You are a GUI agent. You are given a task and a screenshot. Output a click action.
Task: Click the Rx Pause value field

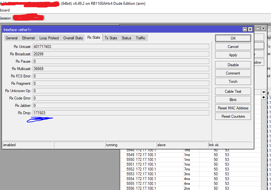121,61
